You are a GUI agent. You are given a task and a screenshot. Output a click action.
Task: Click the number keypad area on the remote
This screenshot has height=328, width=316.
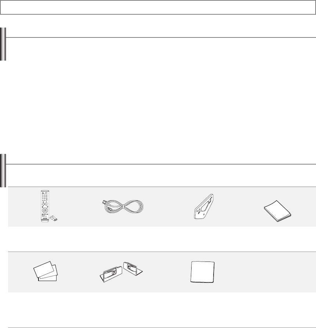[45, 198]
